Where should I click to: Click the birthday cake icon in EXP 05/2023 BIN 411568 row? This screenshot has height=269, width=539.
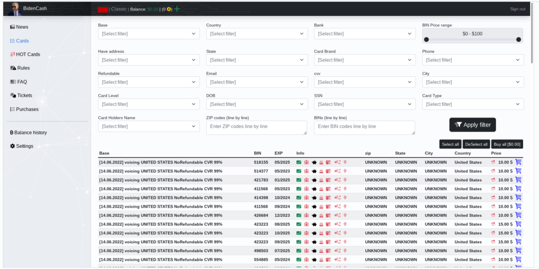[x=321, y=189]
